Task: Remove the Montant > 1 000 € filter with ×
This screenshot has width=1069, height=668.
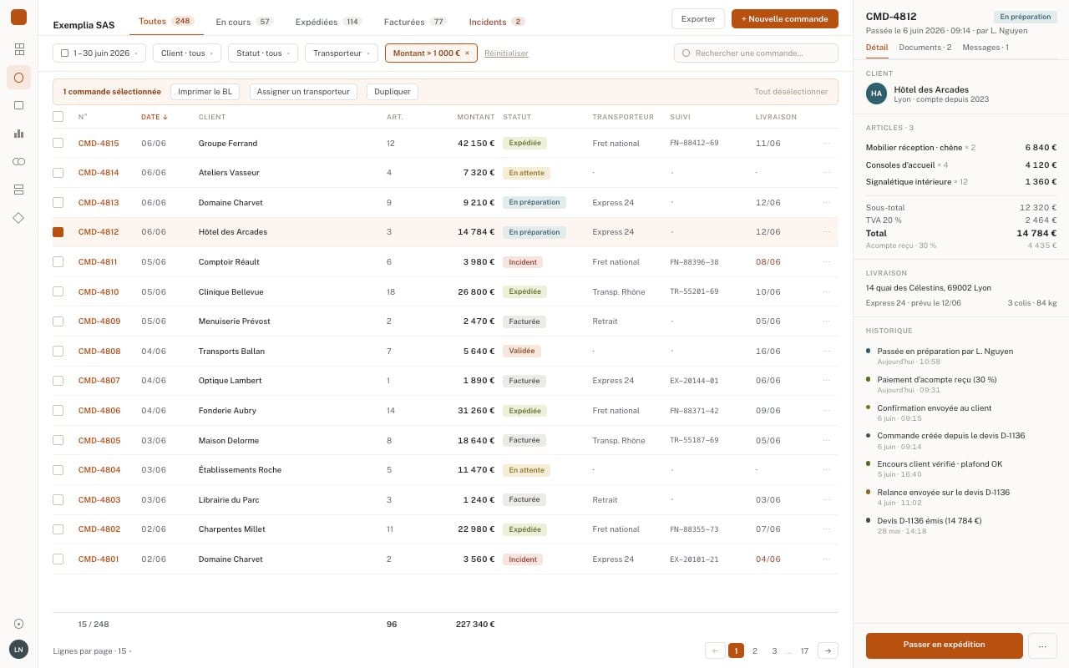Action: (x=467, y=53)
